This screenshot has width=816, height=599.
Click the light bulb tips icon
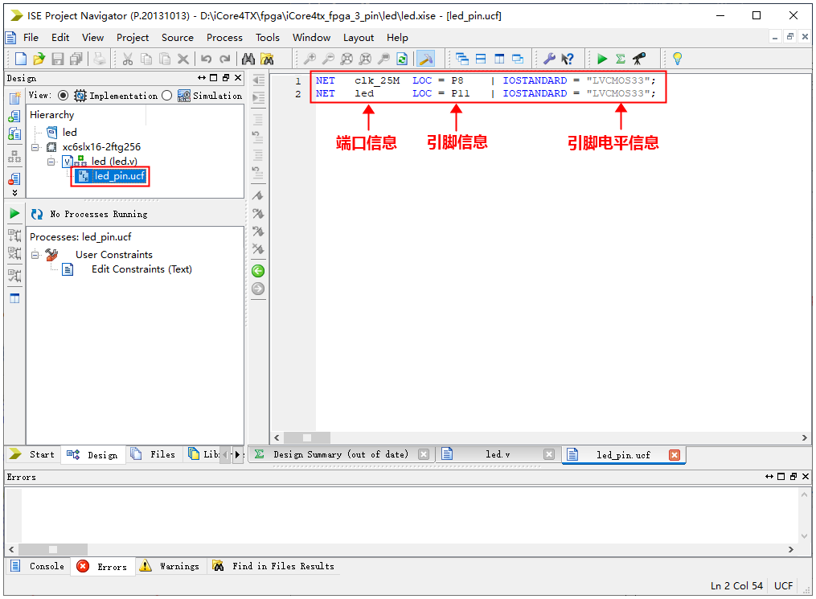point(677,59)
